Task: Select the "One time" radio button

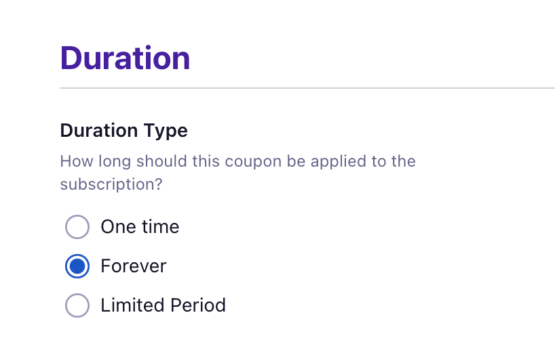Action: [77, 227]
